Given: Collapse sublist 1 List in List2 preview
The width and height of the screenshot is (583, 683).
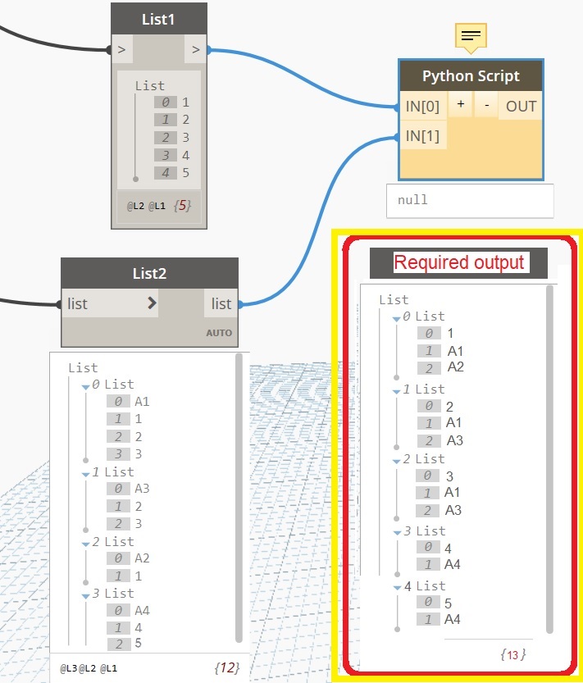Looking at the screenshot, I should [85, 475].
